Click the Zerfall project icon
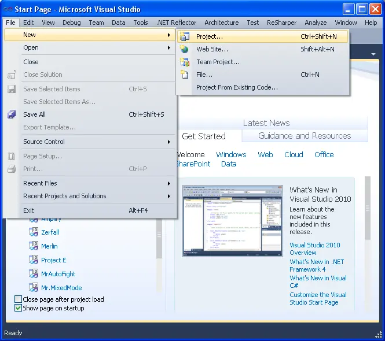Image resolution: width=385 pixels, height=341 pixels. click(34, 232)
